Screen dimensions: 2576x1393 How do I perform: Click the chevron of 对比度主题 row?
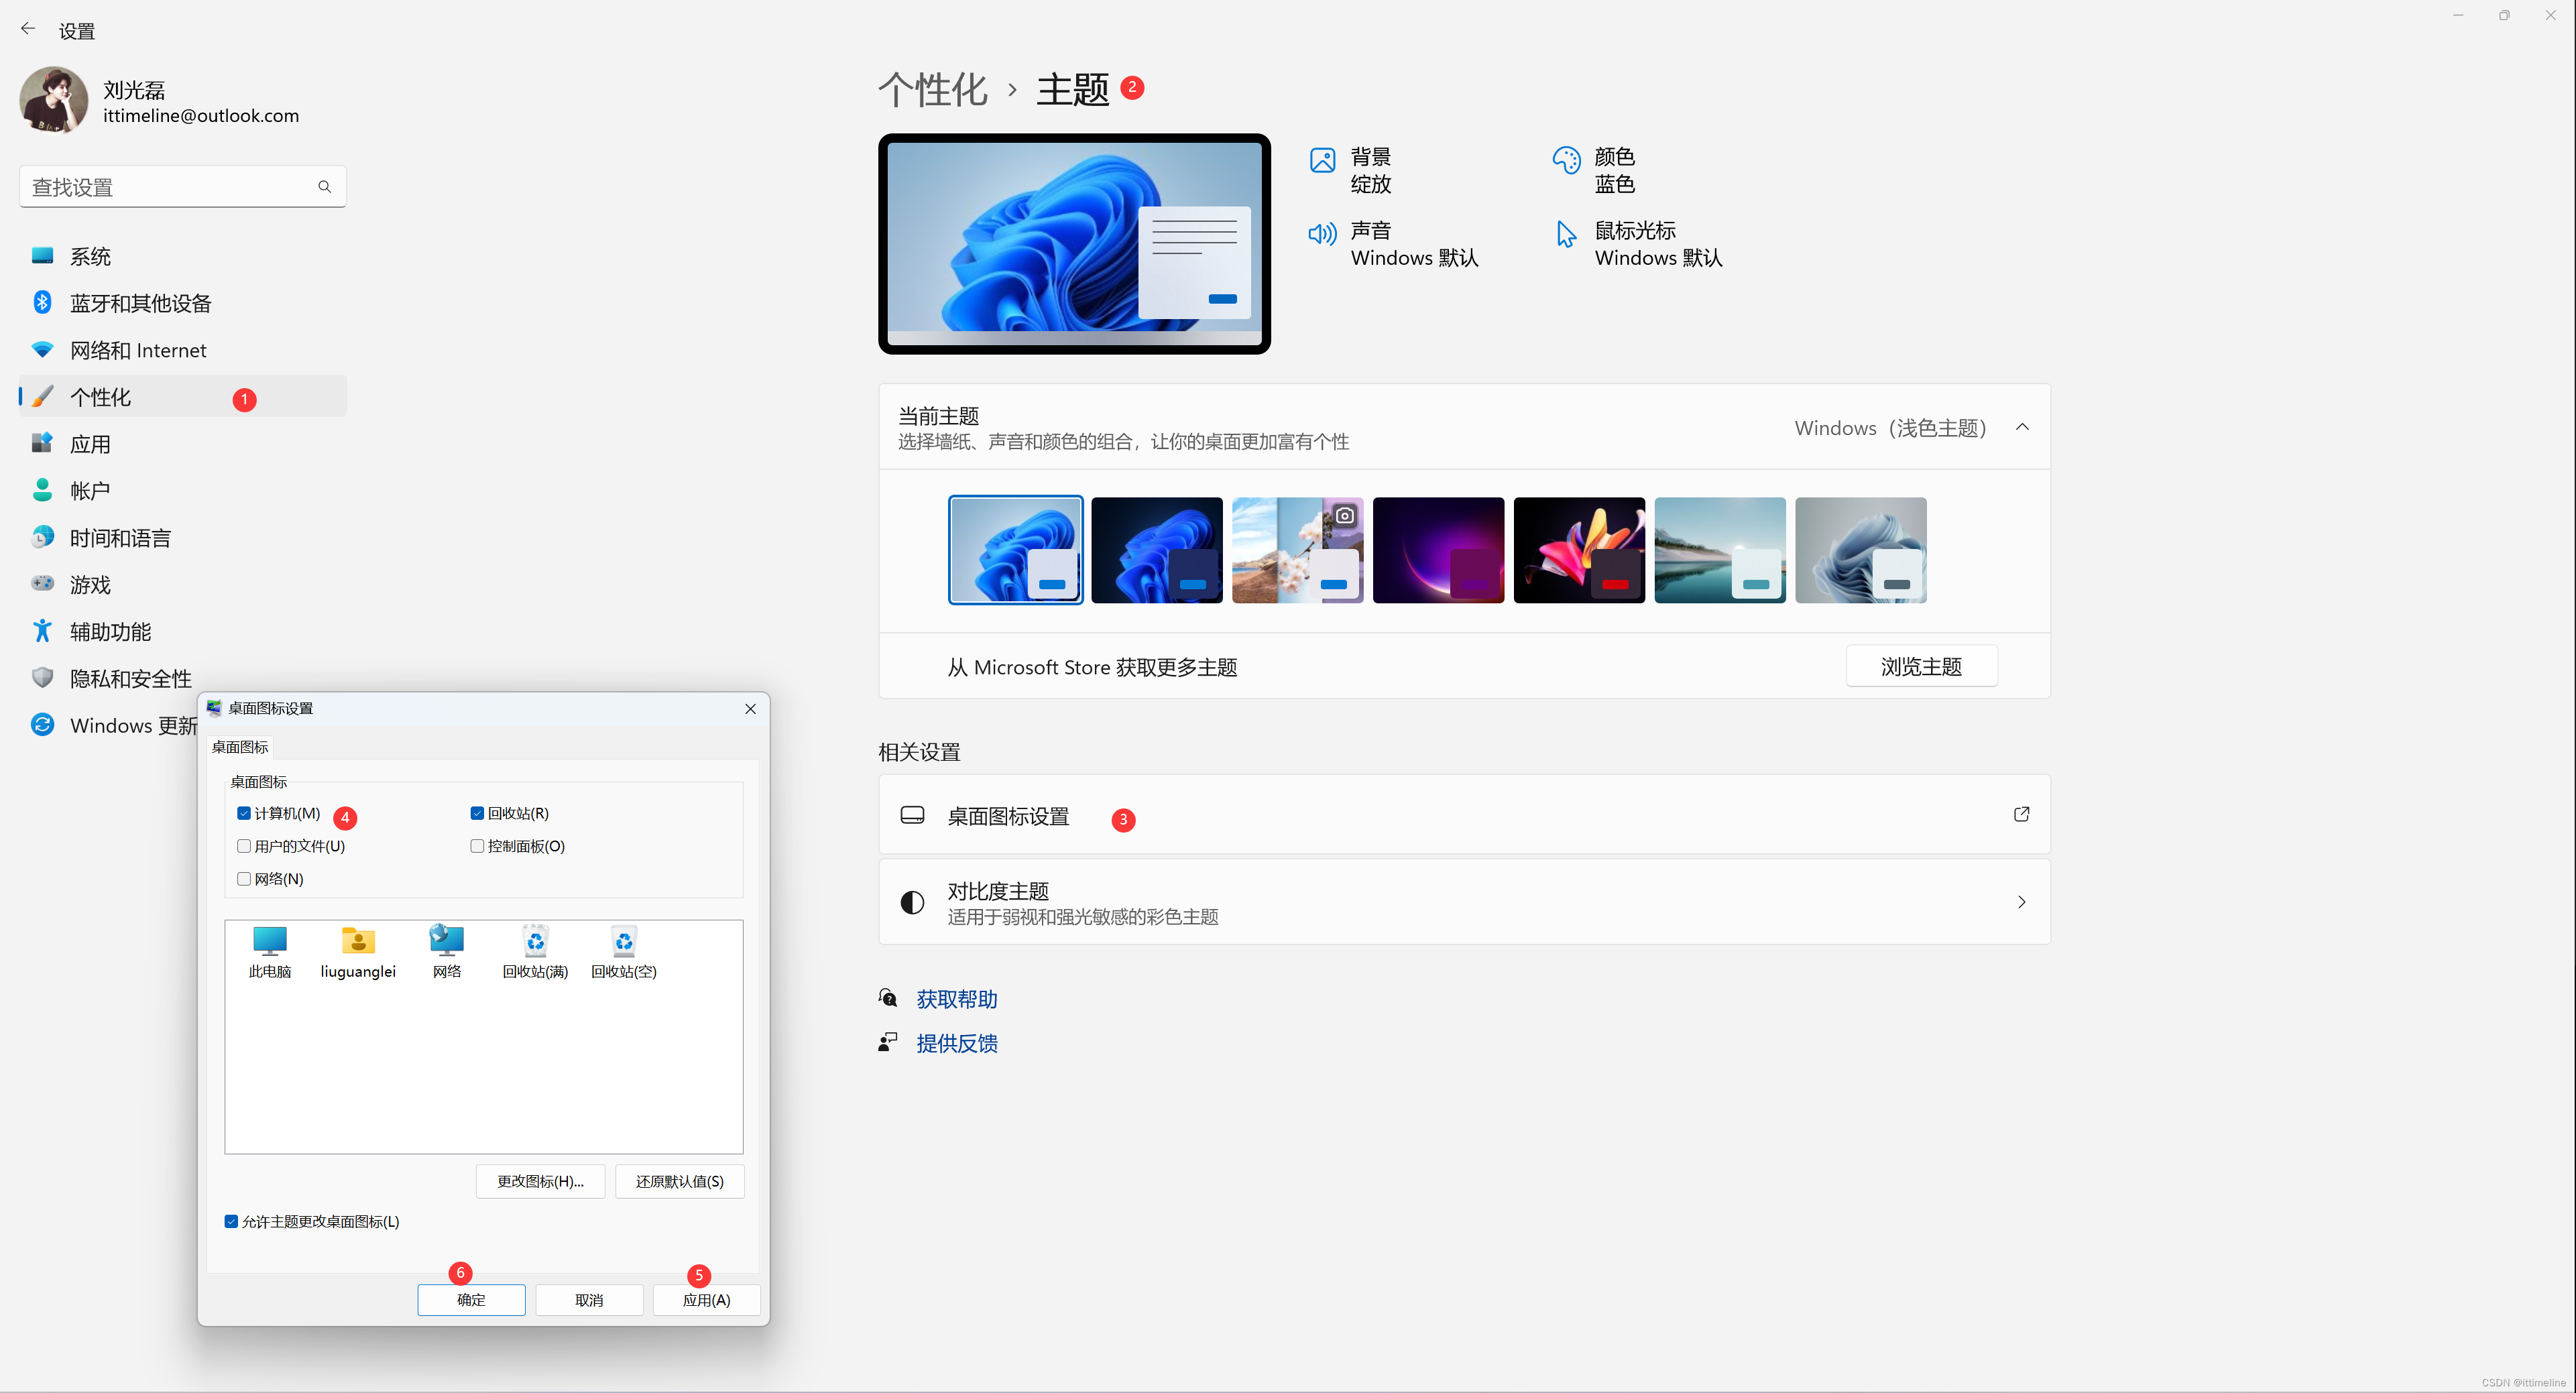click(x=2021, y=902)
